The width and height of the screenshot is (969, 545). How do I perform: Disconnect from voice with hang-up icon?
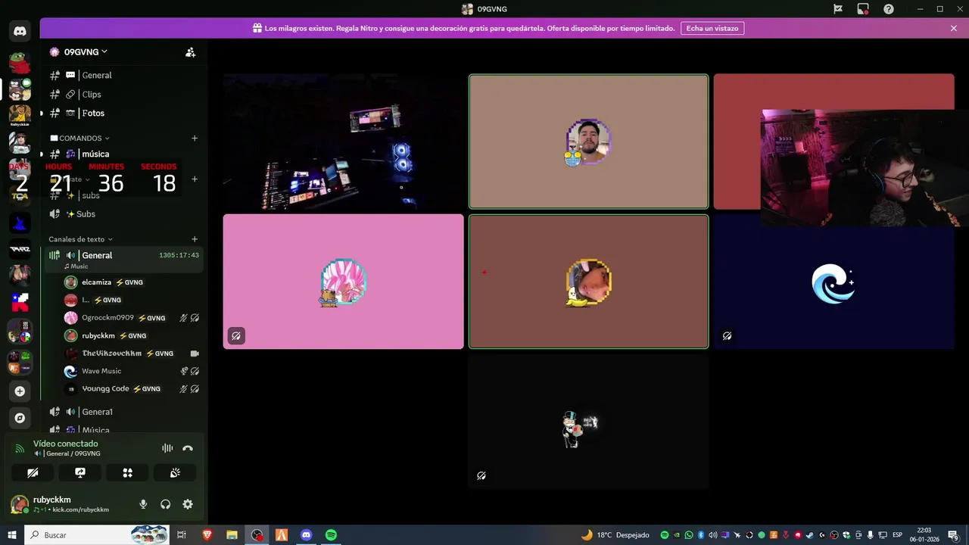click(188, 448)
